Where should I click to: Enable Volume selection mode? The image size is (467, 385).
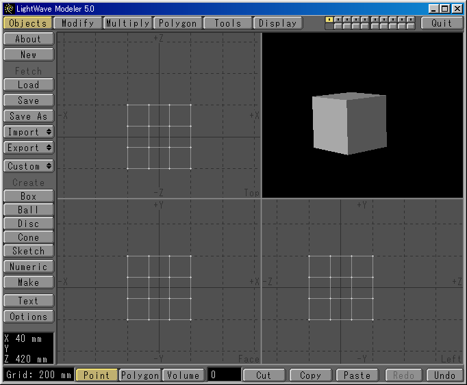point(183,375)
